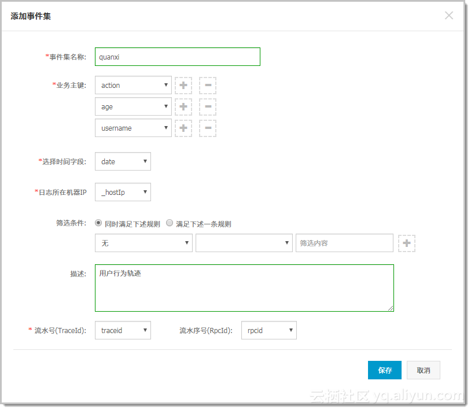This screenshot has width=471, height=410.
Task: Add another filter condition row
Action: click(406, 243)
